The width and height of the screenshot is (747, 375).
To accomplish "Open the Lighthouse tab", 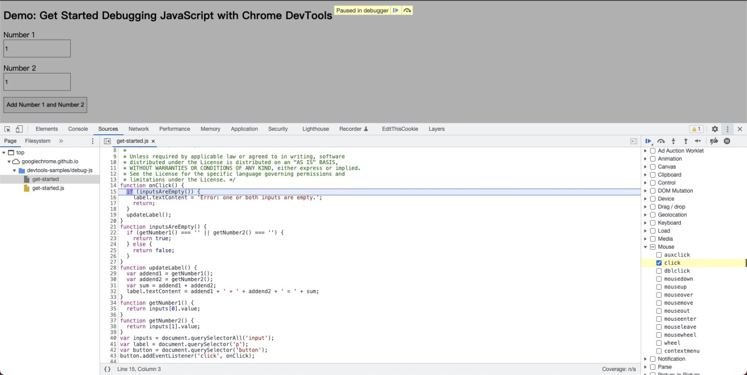I will coord(316,129).
